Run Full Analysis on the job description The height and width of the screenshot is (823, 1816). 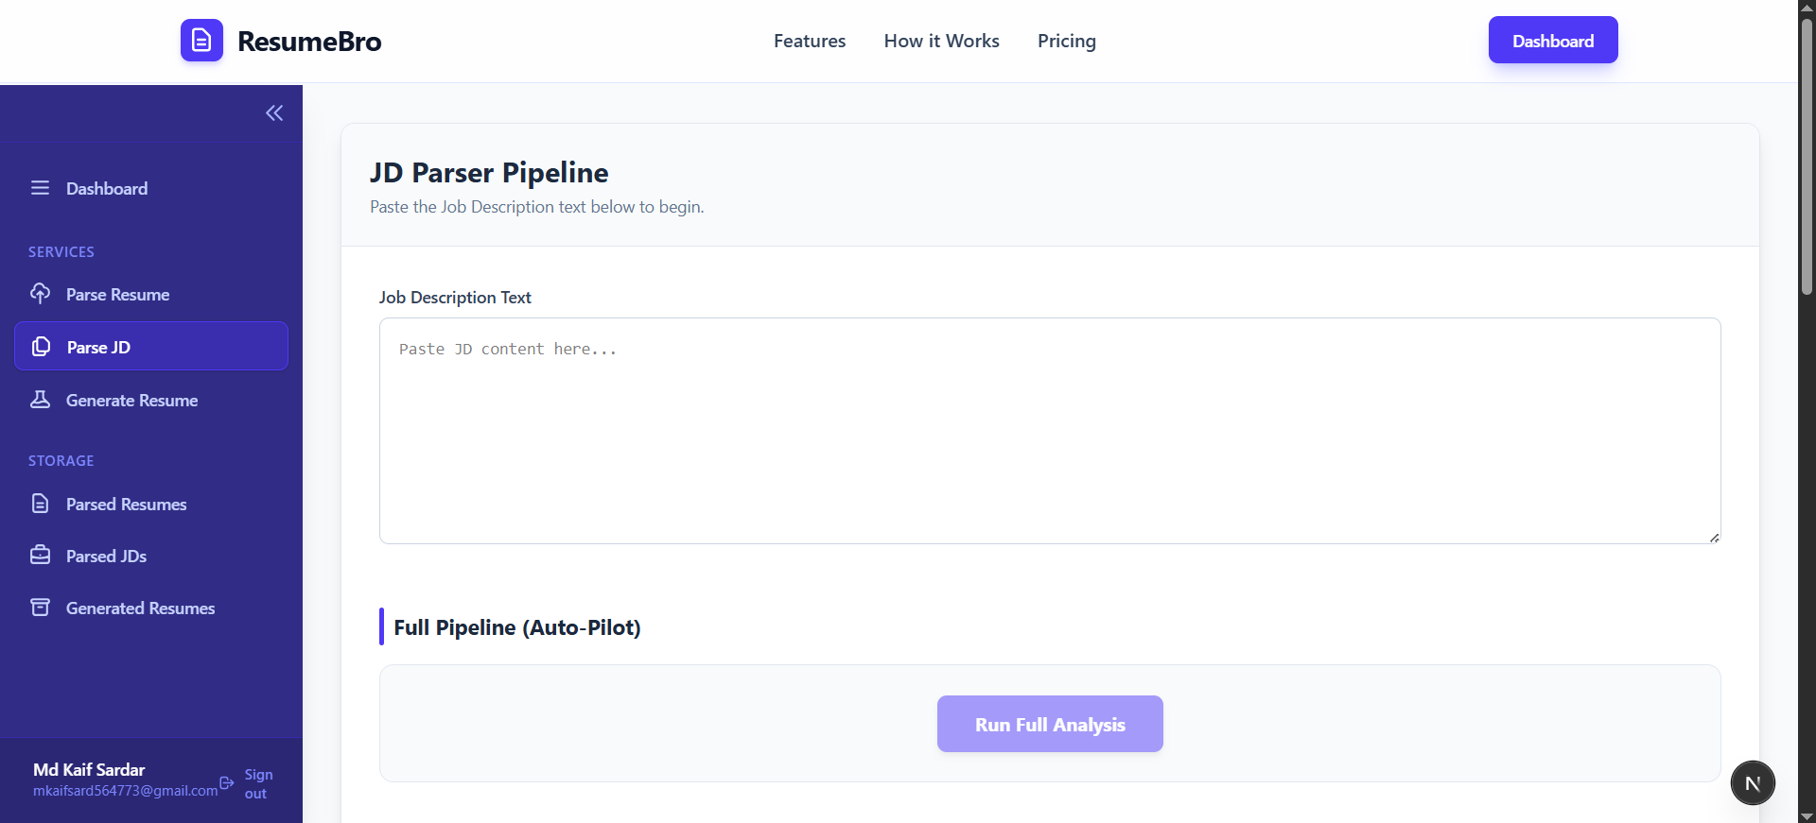[x=1050, y=724]
